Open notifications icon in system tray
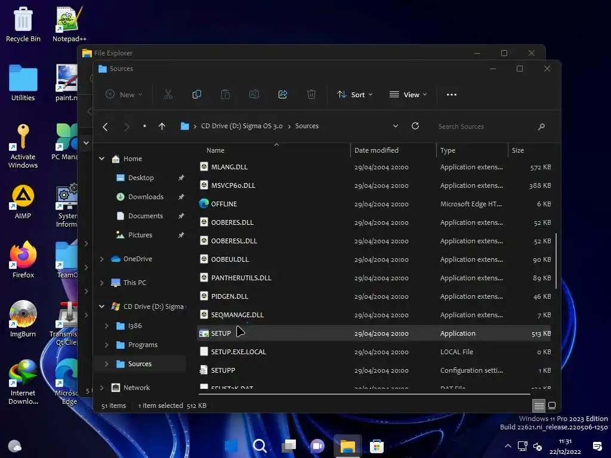Image resolution: width=611 pixels, height=458 pixels. pyautogui.click(x=597, y=446)
